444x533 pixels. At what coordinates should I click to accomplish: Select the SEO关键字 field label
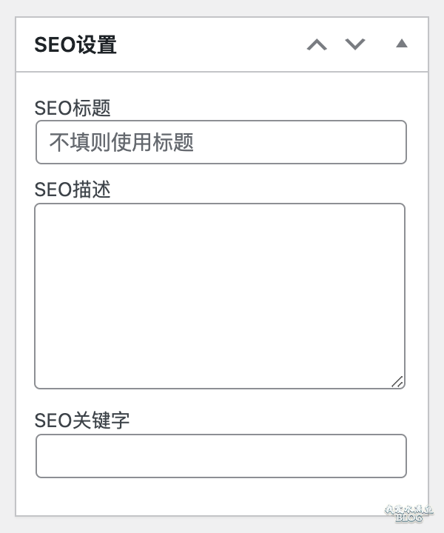pos(82,420)
